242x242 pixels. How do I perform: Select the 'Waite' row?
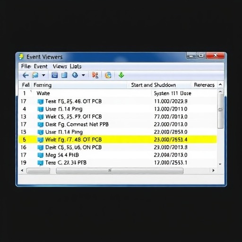[x=118, y=93]
